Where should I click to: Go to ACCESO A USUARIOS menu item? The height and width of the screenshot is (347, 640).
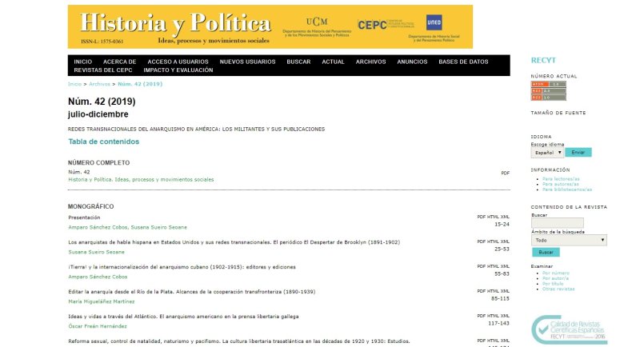[x=178, y=62]
